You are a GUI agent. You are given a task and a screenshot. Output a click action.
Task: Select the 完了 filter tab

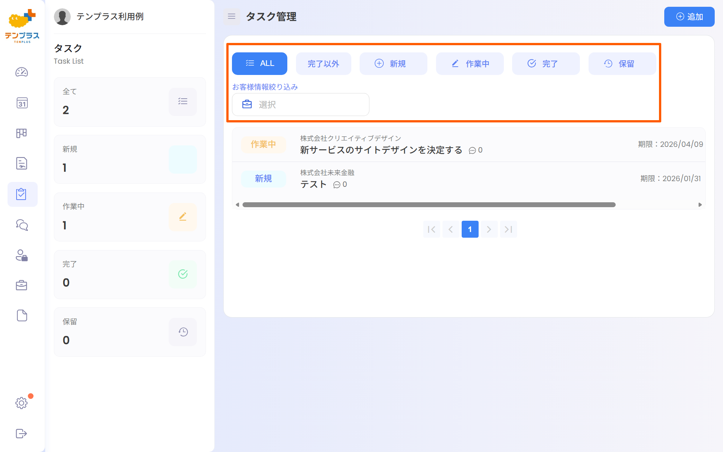click(546, 63)
